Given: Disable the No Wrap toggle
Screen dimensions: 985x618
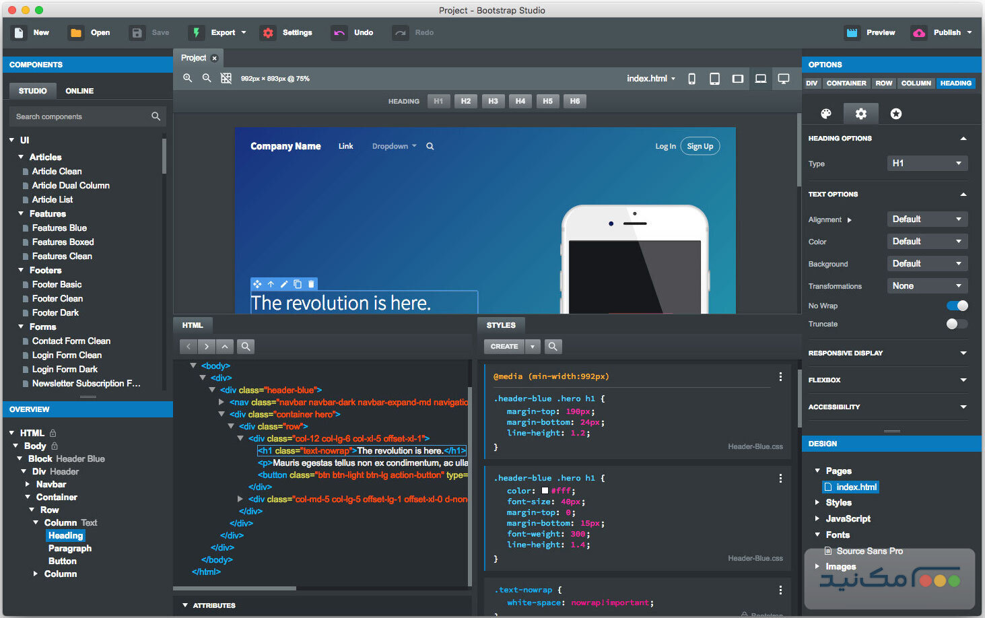Looking at the screenshot, I should [x=956, y=305].
